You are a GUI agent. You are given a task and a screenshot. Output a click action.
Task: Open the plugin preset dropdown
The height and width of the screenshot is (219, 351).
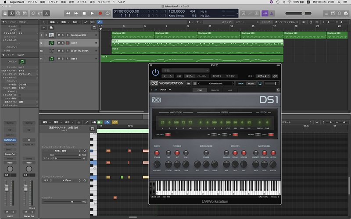[186, 71]
